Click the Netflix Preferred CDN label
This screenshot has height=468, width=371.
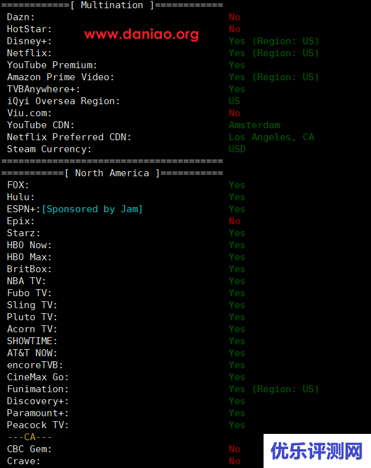point(69,137)
